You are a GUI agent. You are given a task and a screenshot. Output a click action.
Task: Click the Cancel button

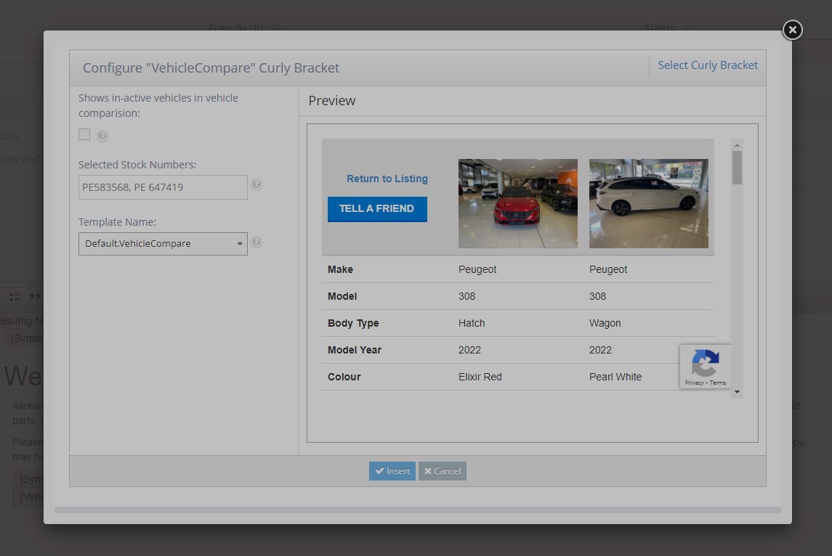click(442, 470)
